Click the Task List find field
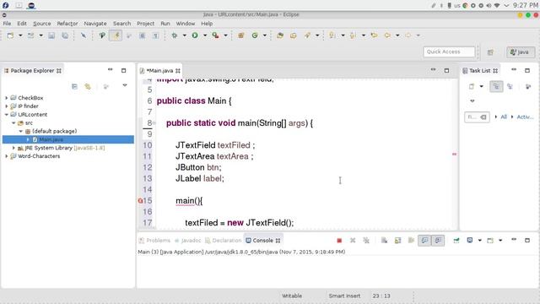The height and width of the screenshot is (304, 540). [x=477, y=117]
